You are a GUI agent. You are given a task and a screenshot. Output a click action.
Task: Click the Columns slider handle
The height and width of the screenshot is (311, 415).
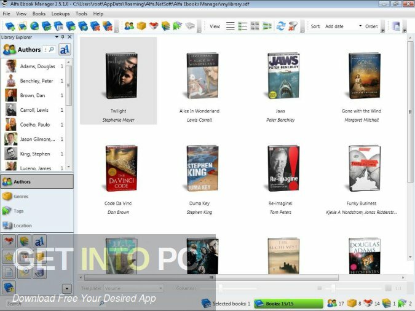pyautogui.click(x=221, y=288)
